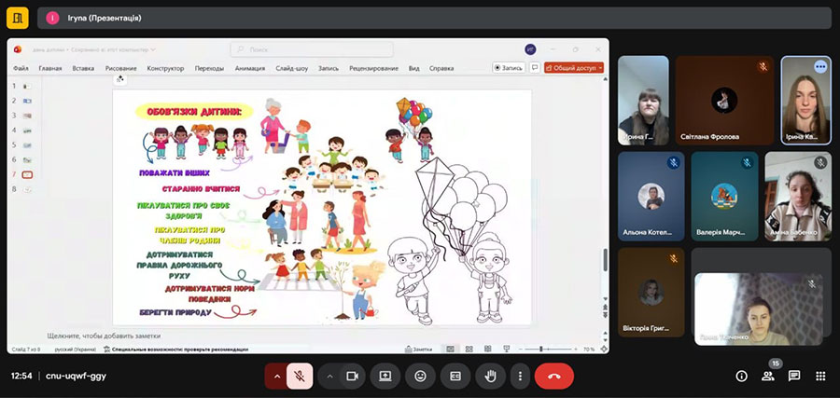Open the Конструктор ribbon tab
The image size is (840, 398).
(165, 68)
